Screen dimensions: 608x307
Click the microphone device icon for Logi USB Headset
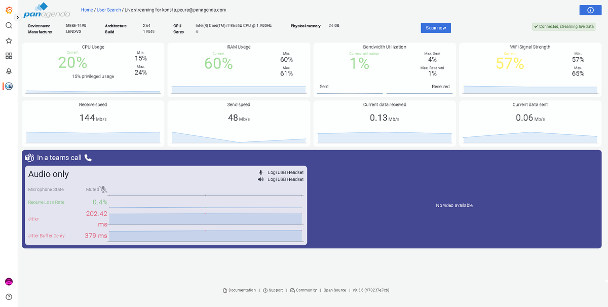coord(261,172)
